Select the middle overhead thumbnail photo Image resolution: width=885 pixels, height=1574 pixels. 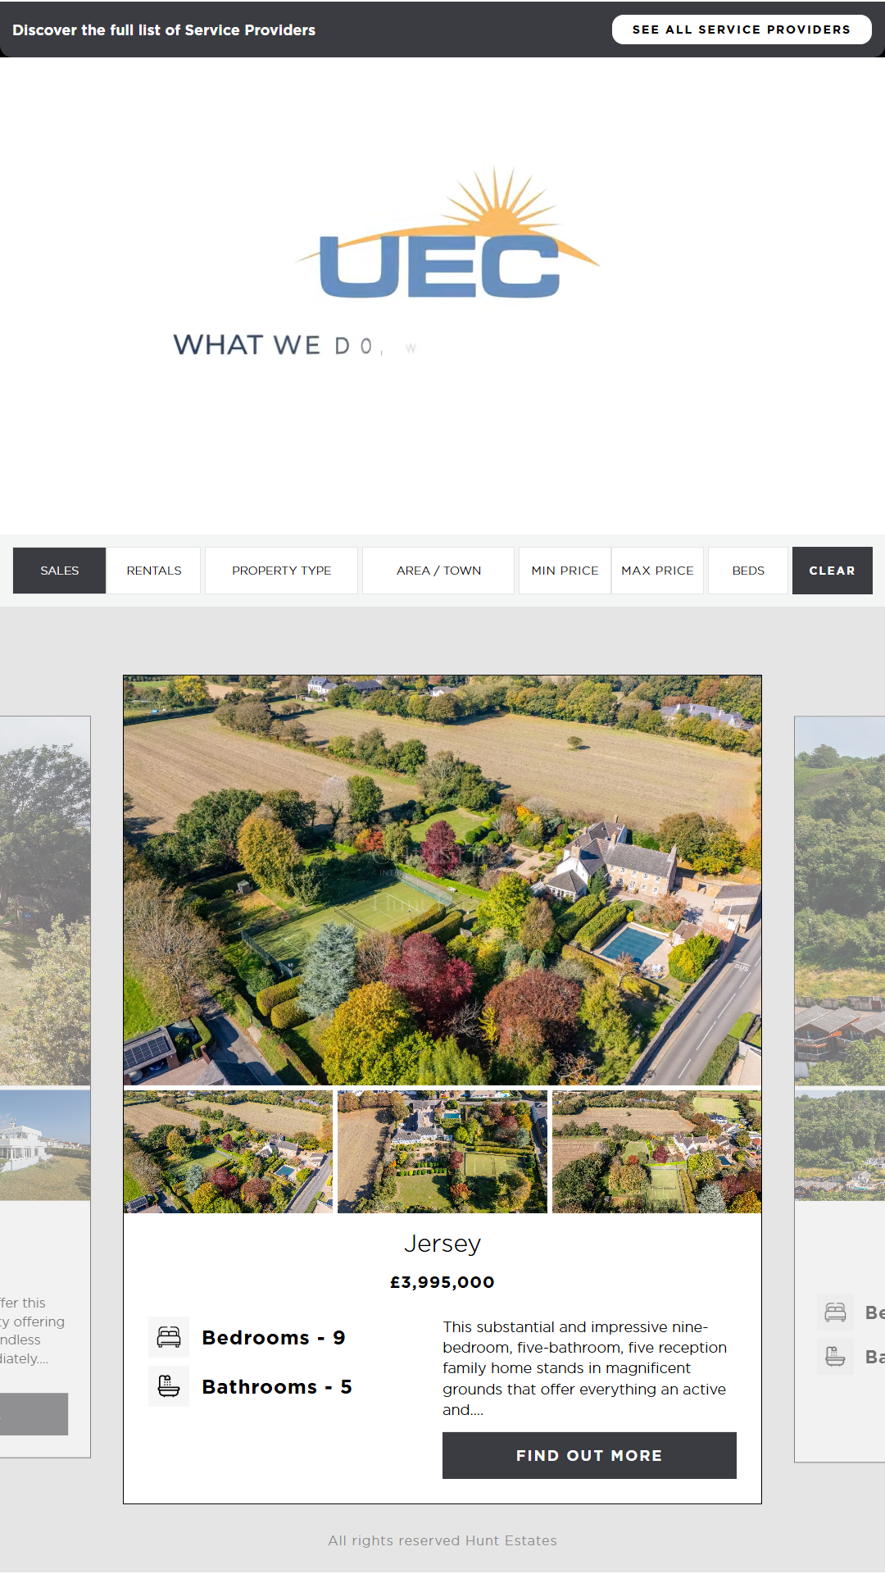click(442, 1152)
